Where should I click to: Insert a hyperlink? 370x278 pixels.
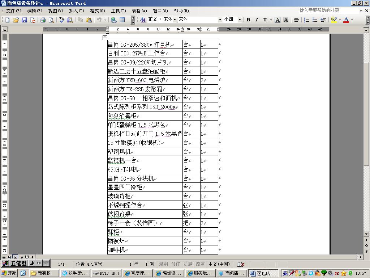click(x=114, y=20)
